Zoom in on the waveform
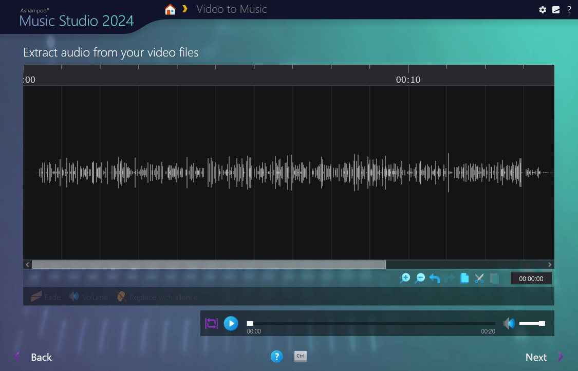Screen dimensions: 578x371 click(405, 278)
